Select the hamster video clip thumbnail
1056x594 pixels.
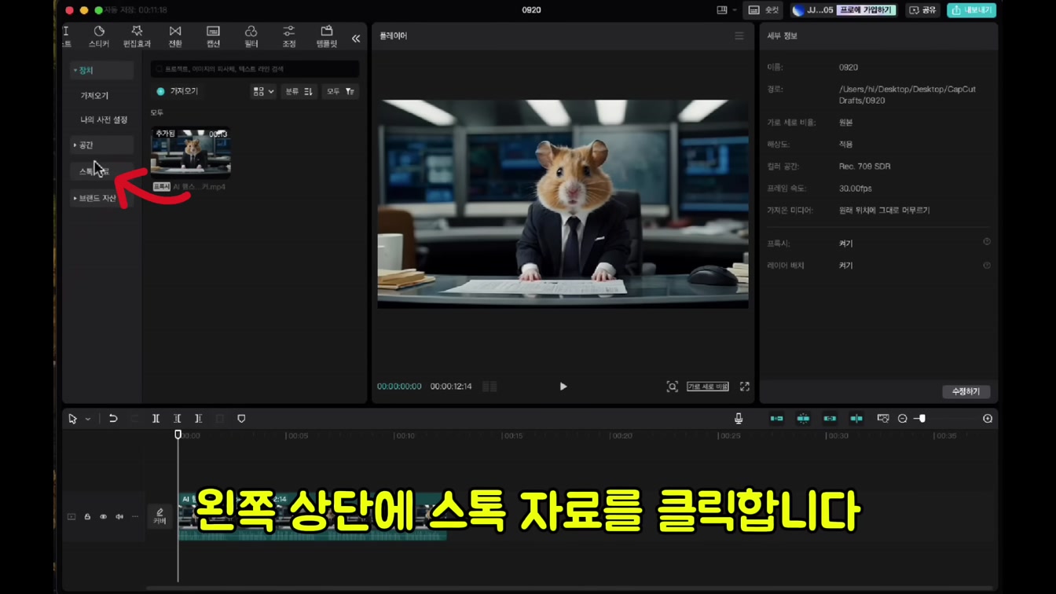pyautogui.click(x=191, y=152)
